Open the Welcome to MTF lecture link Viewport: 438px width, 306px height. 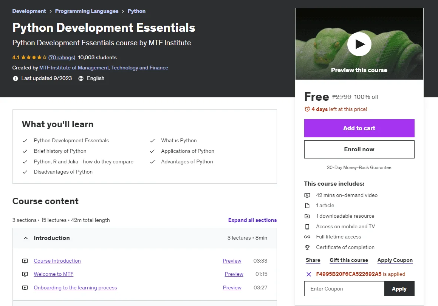coord(54,274)
